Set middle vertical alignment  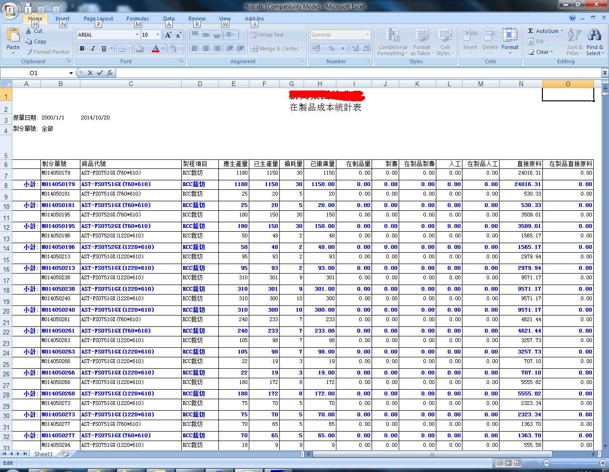pyautogui.click(x=206, y=35)
